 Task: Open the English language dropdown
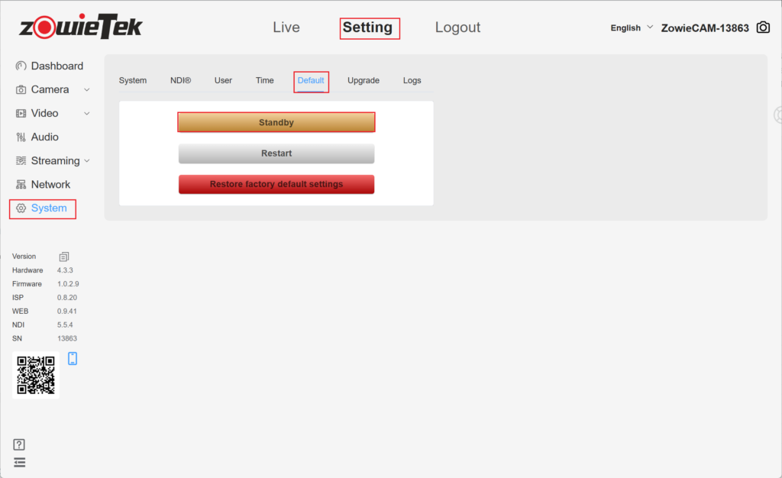tap(632, 27)
